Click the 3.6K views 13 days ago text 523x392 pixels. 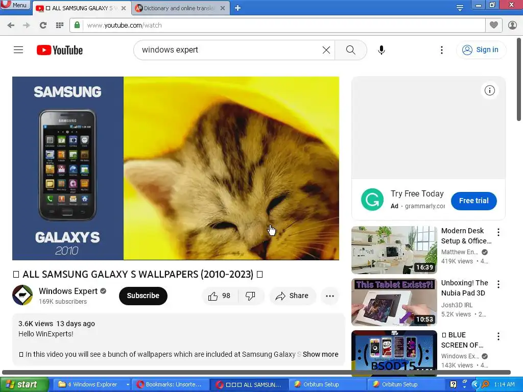coord(57,324)
